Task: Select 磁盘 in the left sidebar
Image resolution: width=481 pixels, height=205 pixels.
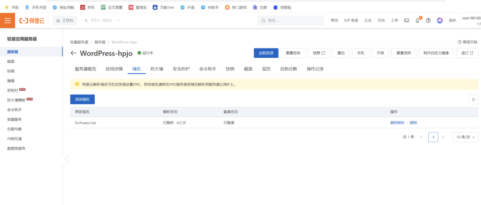Action: point(11,61)
